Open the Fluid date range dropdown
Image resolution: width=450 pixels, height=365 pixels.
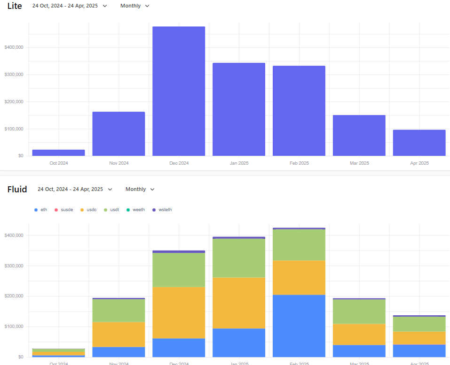[75, 189]
